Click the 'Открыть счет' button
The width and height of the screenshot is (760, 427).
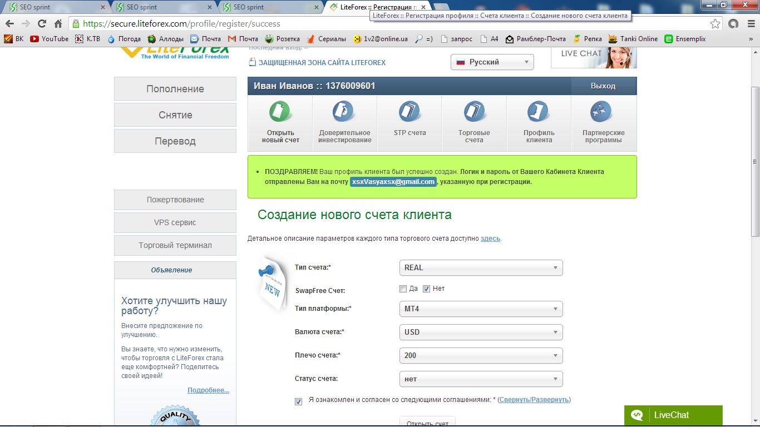pyautogui.click(x=428, y=421)
